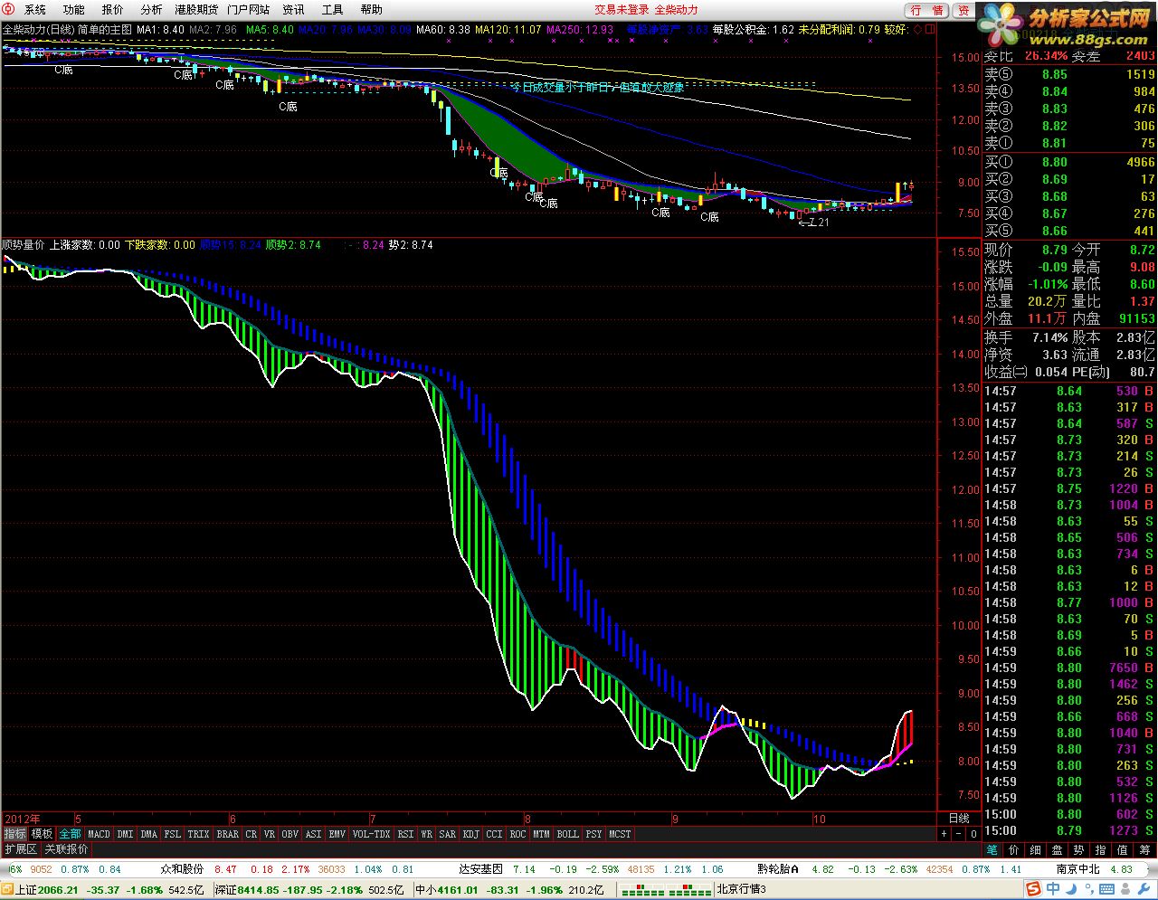Switch the indicator to ASI
This screenshot has height=900, width=1158.
[314, 834]
